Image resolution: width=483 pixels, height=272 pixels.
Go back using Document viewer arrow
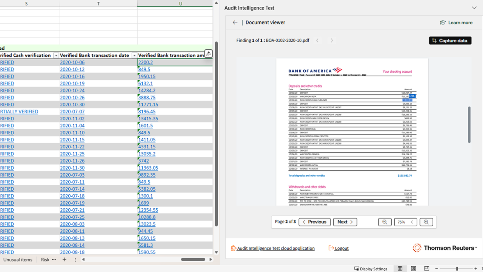[x=235, y=23]
